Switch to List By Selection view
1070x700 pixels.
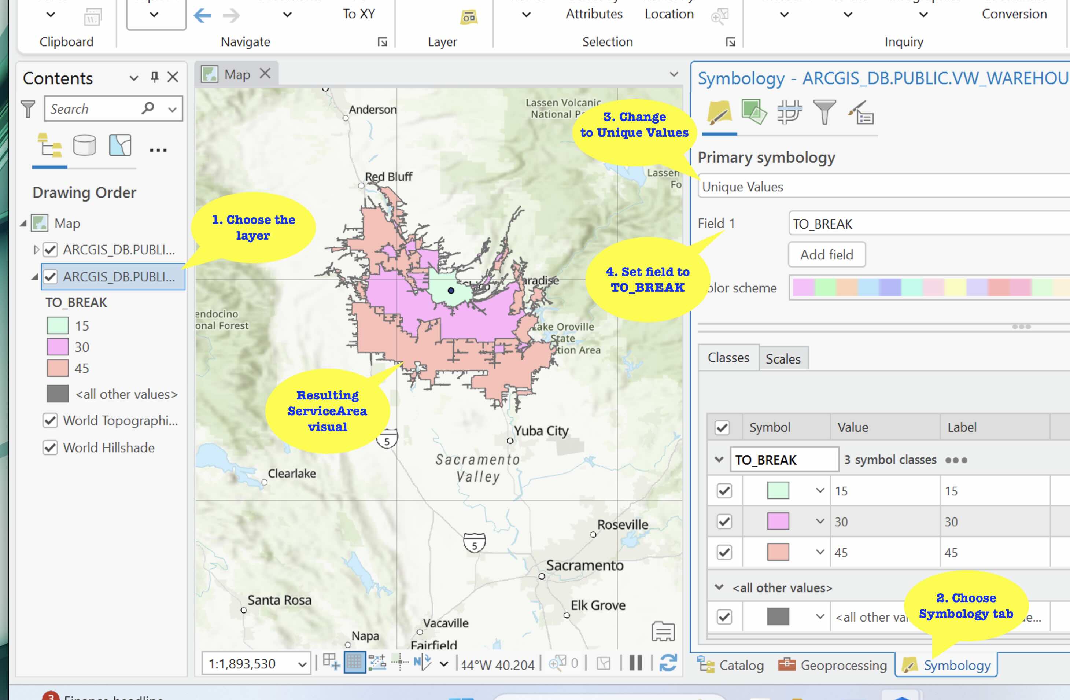pyautogui.click(x=120, y=145)
